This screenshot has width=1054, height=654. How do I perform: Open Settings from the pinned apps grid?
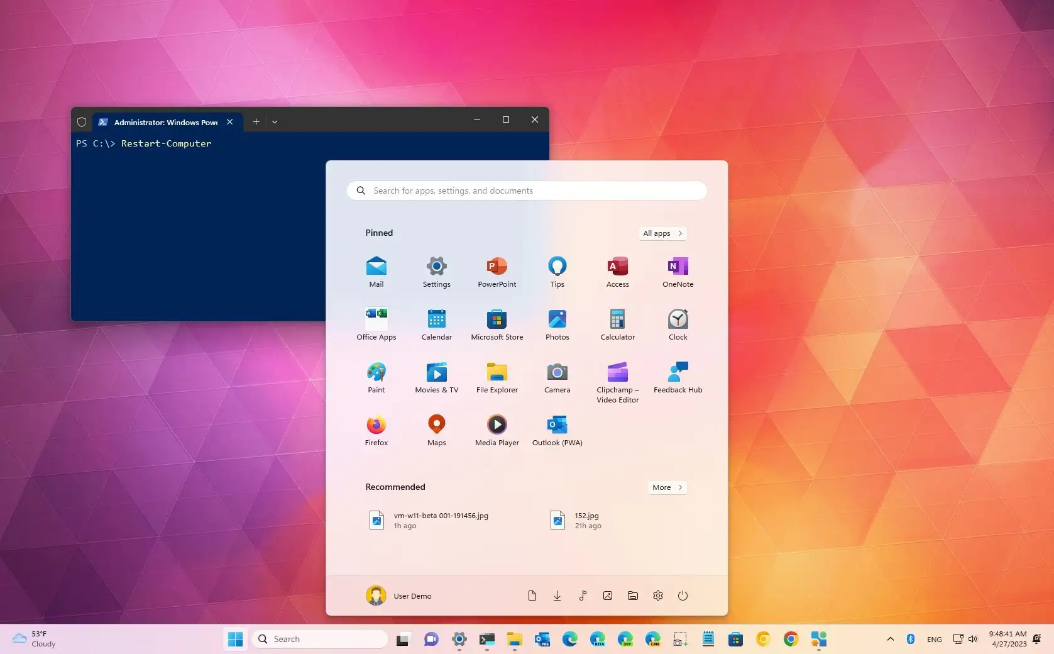[x=436, y=272]
